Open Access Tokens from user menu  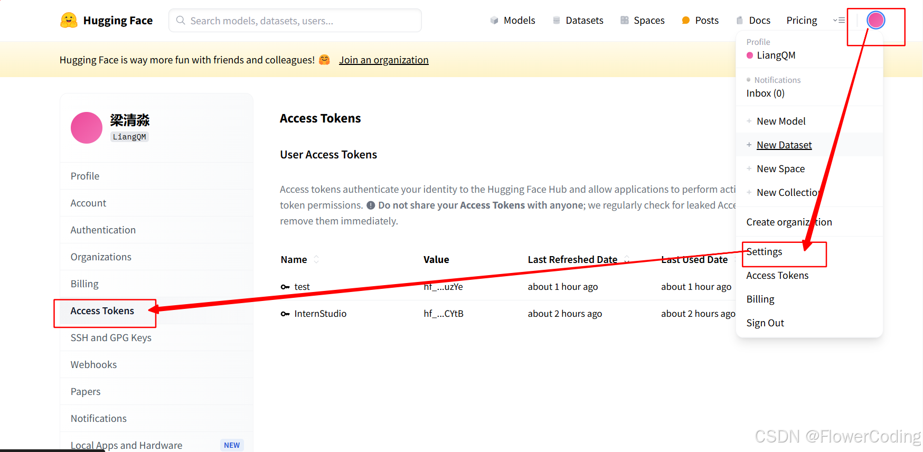click(x=809, y=275)
